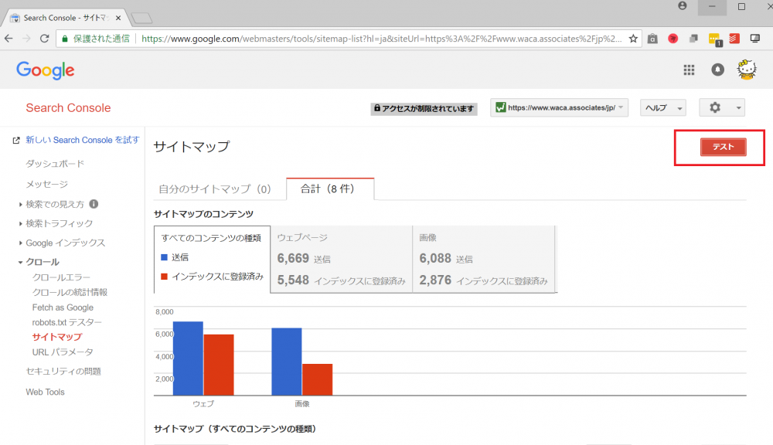Click アクセスが制限されています badge

point(424,108)
